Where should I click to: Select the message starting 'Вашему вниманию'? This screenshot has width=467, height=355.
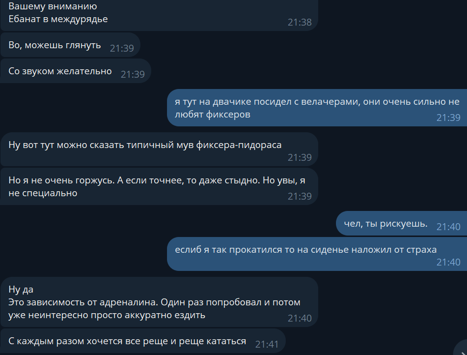[159, 15]
